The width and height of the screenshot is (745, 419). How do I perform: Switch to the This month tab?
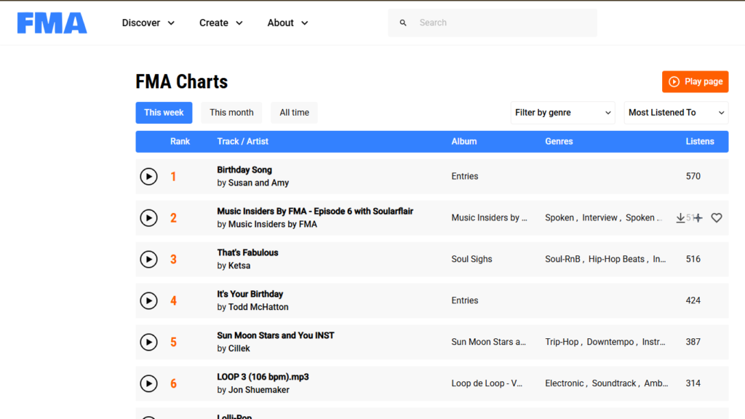click(231, 113)
